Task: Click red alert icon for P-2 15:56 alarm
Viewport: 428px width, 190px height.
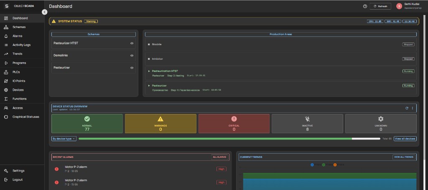Action: (x=56, y=182)
